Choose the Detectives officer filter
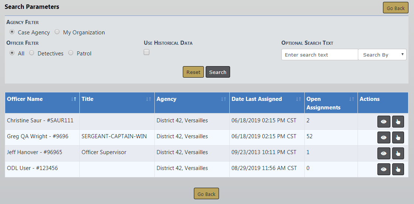414x204 pixels. (x=32, y=53)
